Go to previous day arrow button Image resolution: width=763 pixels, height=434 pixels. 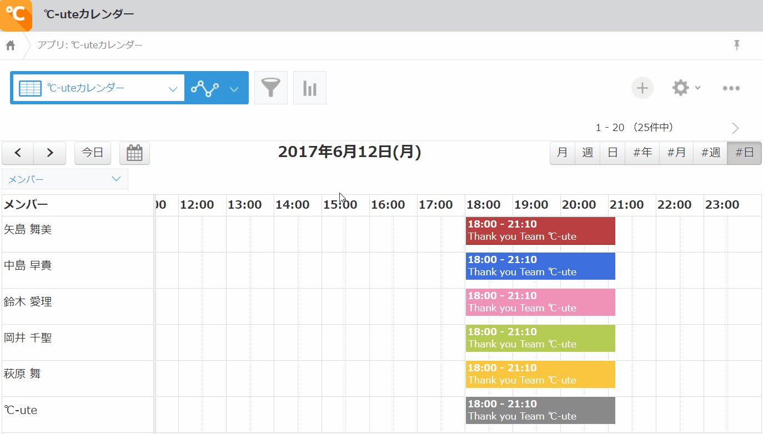[18, 153]
